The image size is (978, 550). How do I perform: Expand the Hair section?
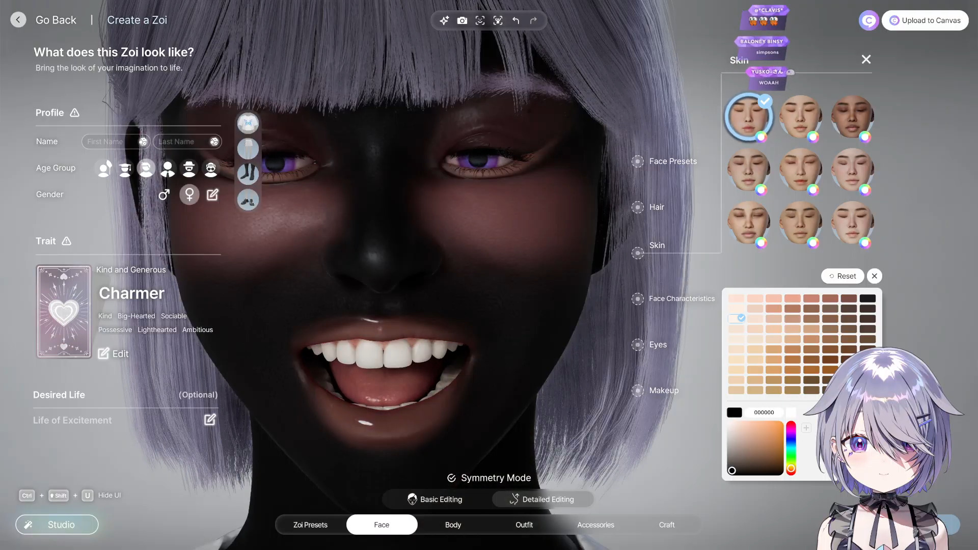638,207
